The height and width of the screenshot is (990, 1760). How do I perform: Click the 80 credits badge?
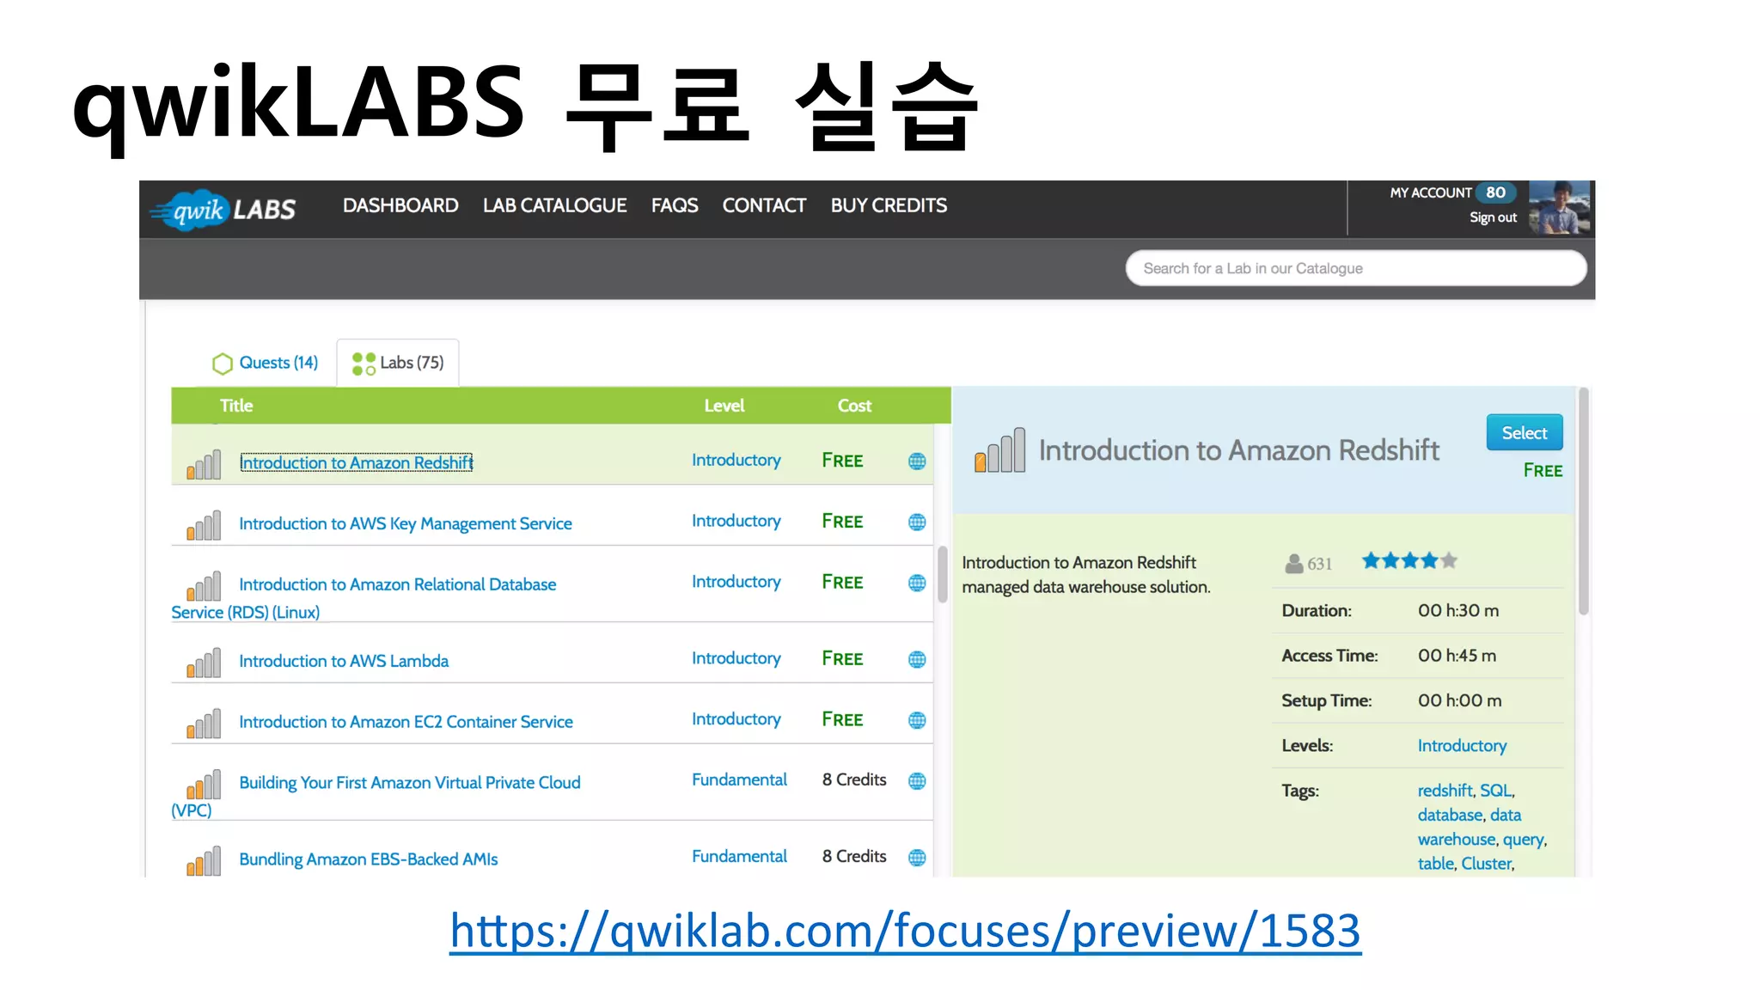tap(1495, 192)
